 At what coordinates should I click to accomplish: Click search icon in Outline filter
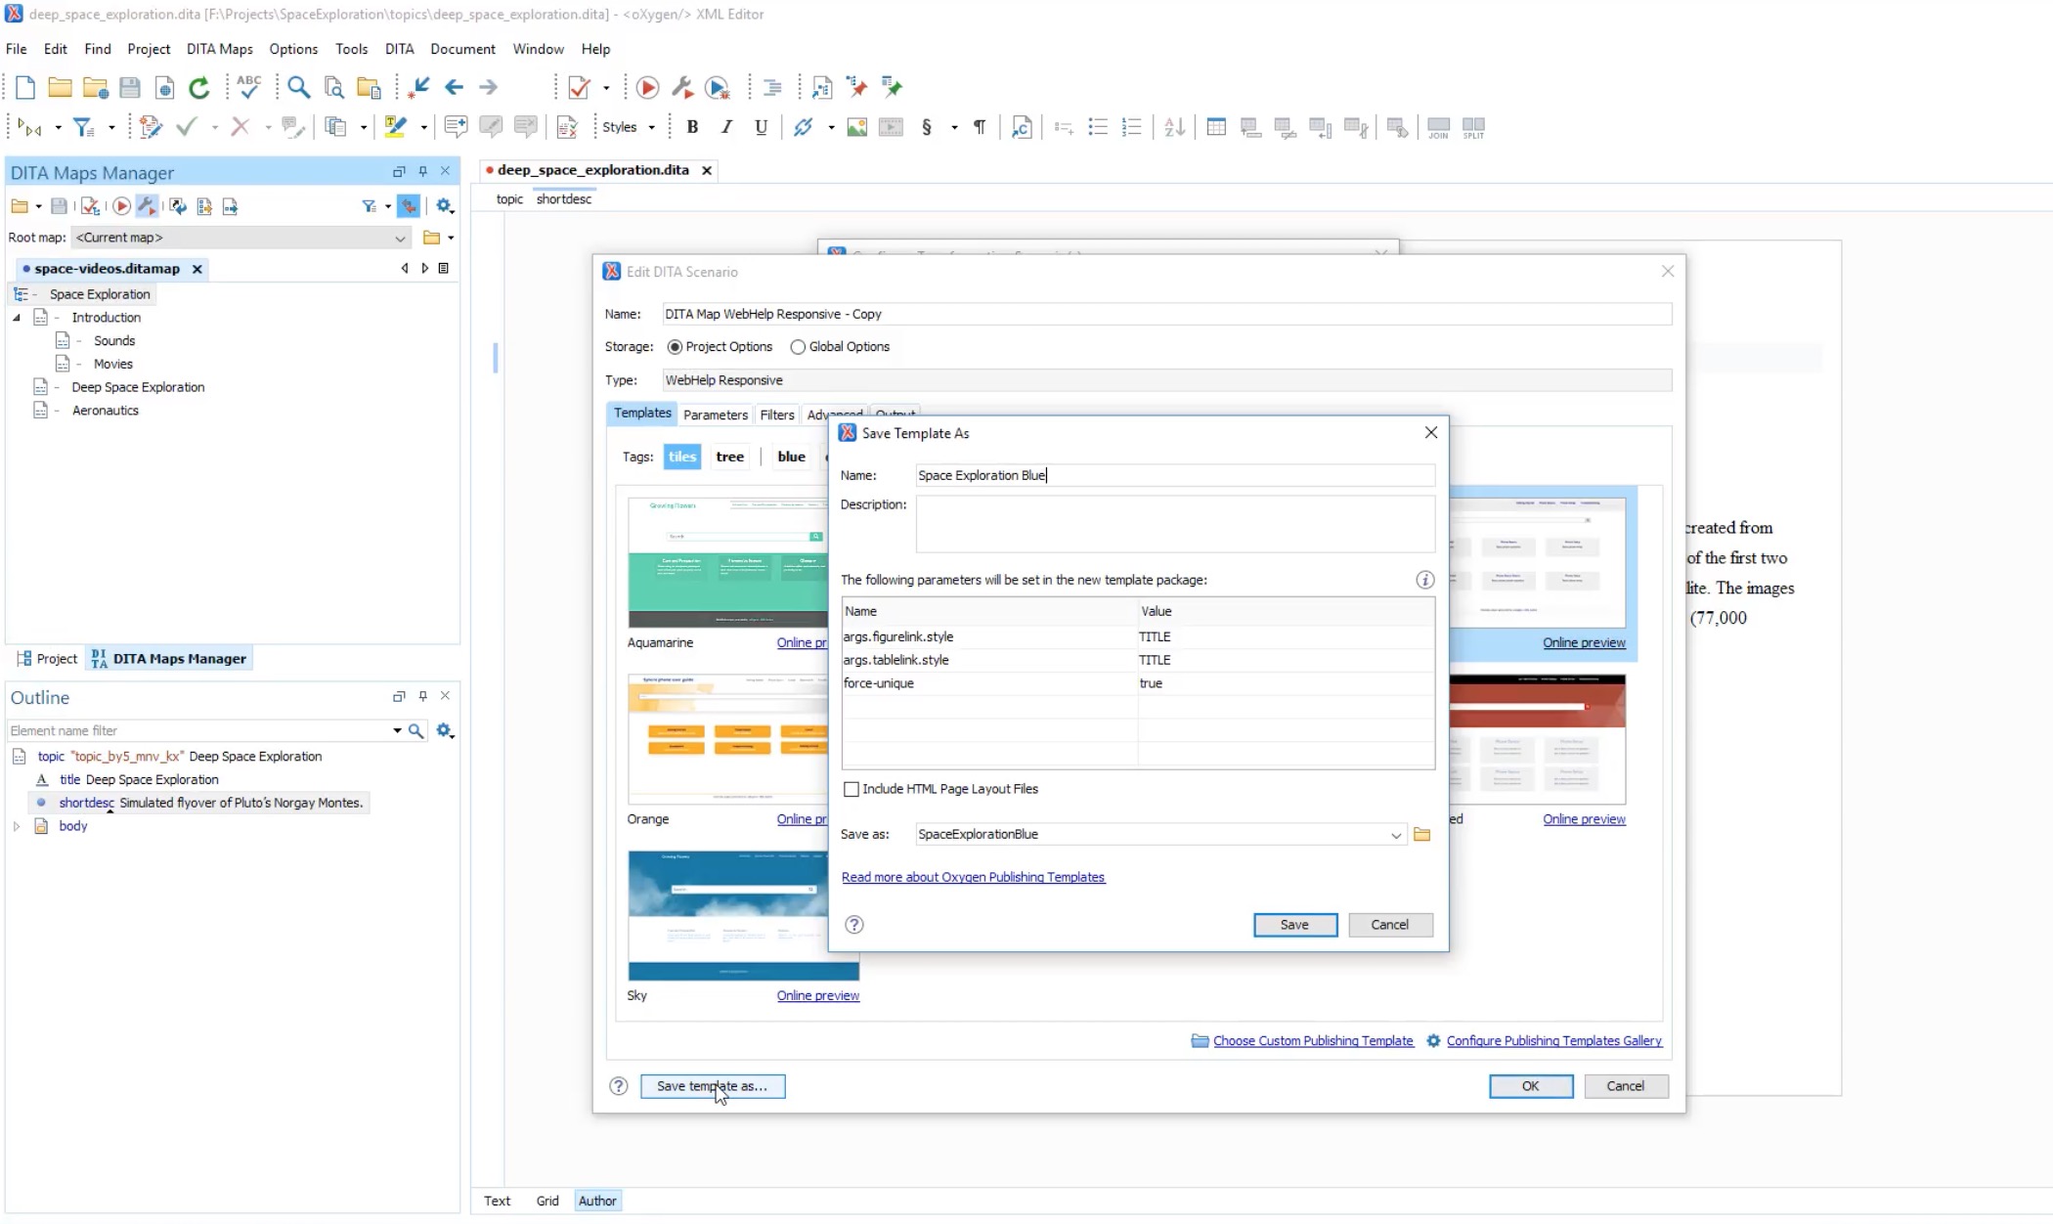(416, 731)
